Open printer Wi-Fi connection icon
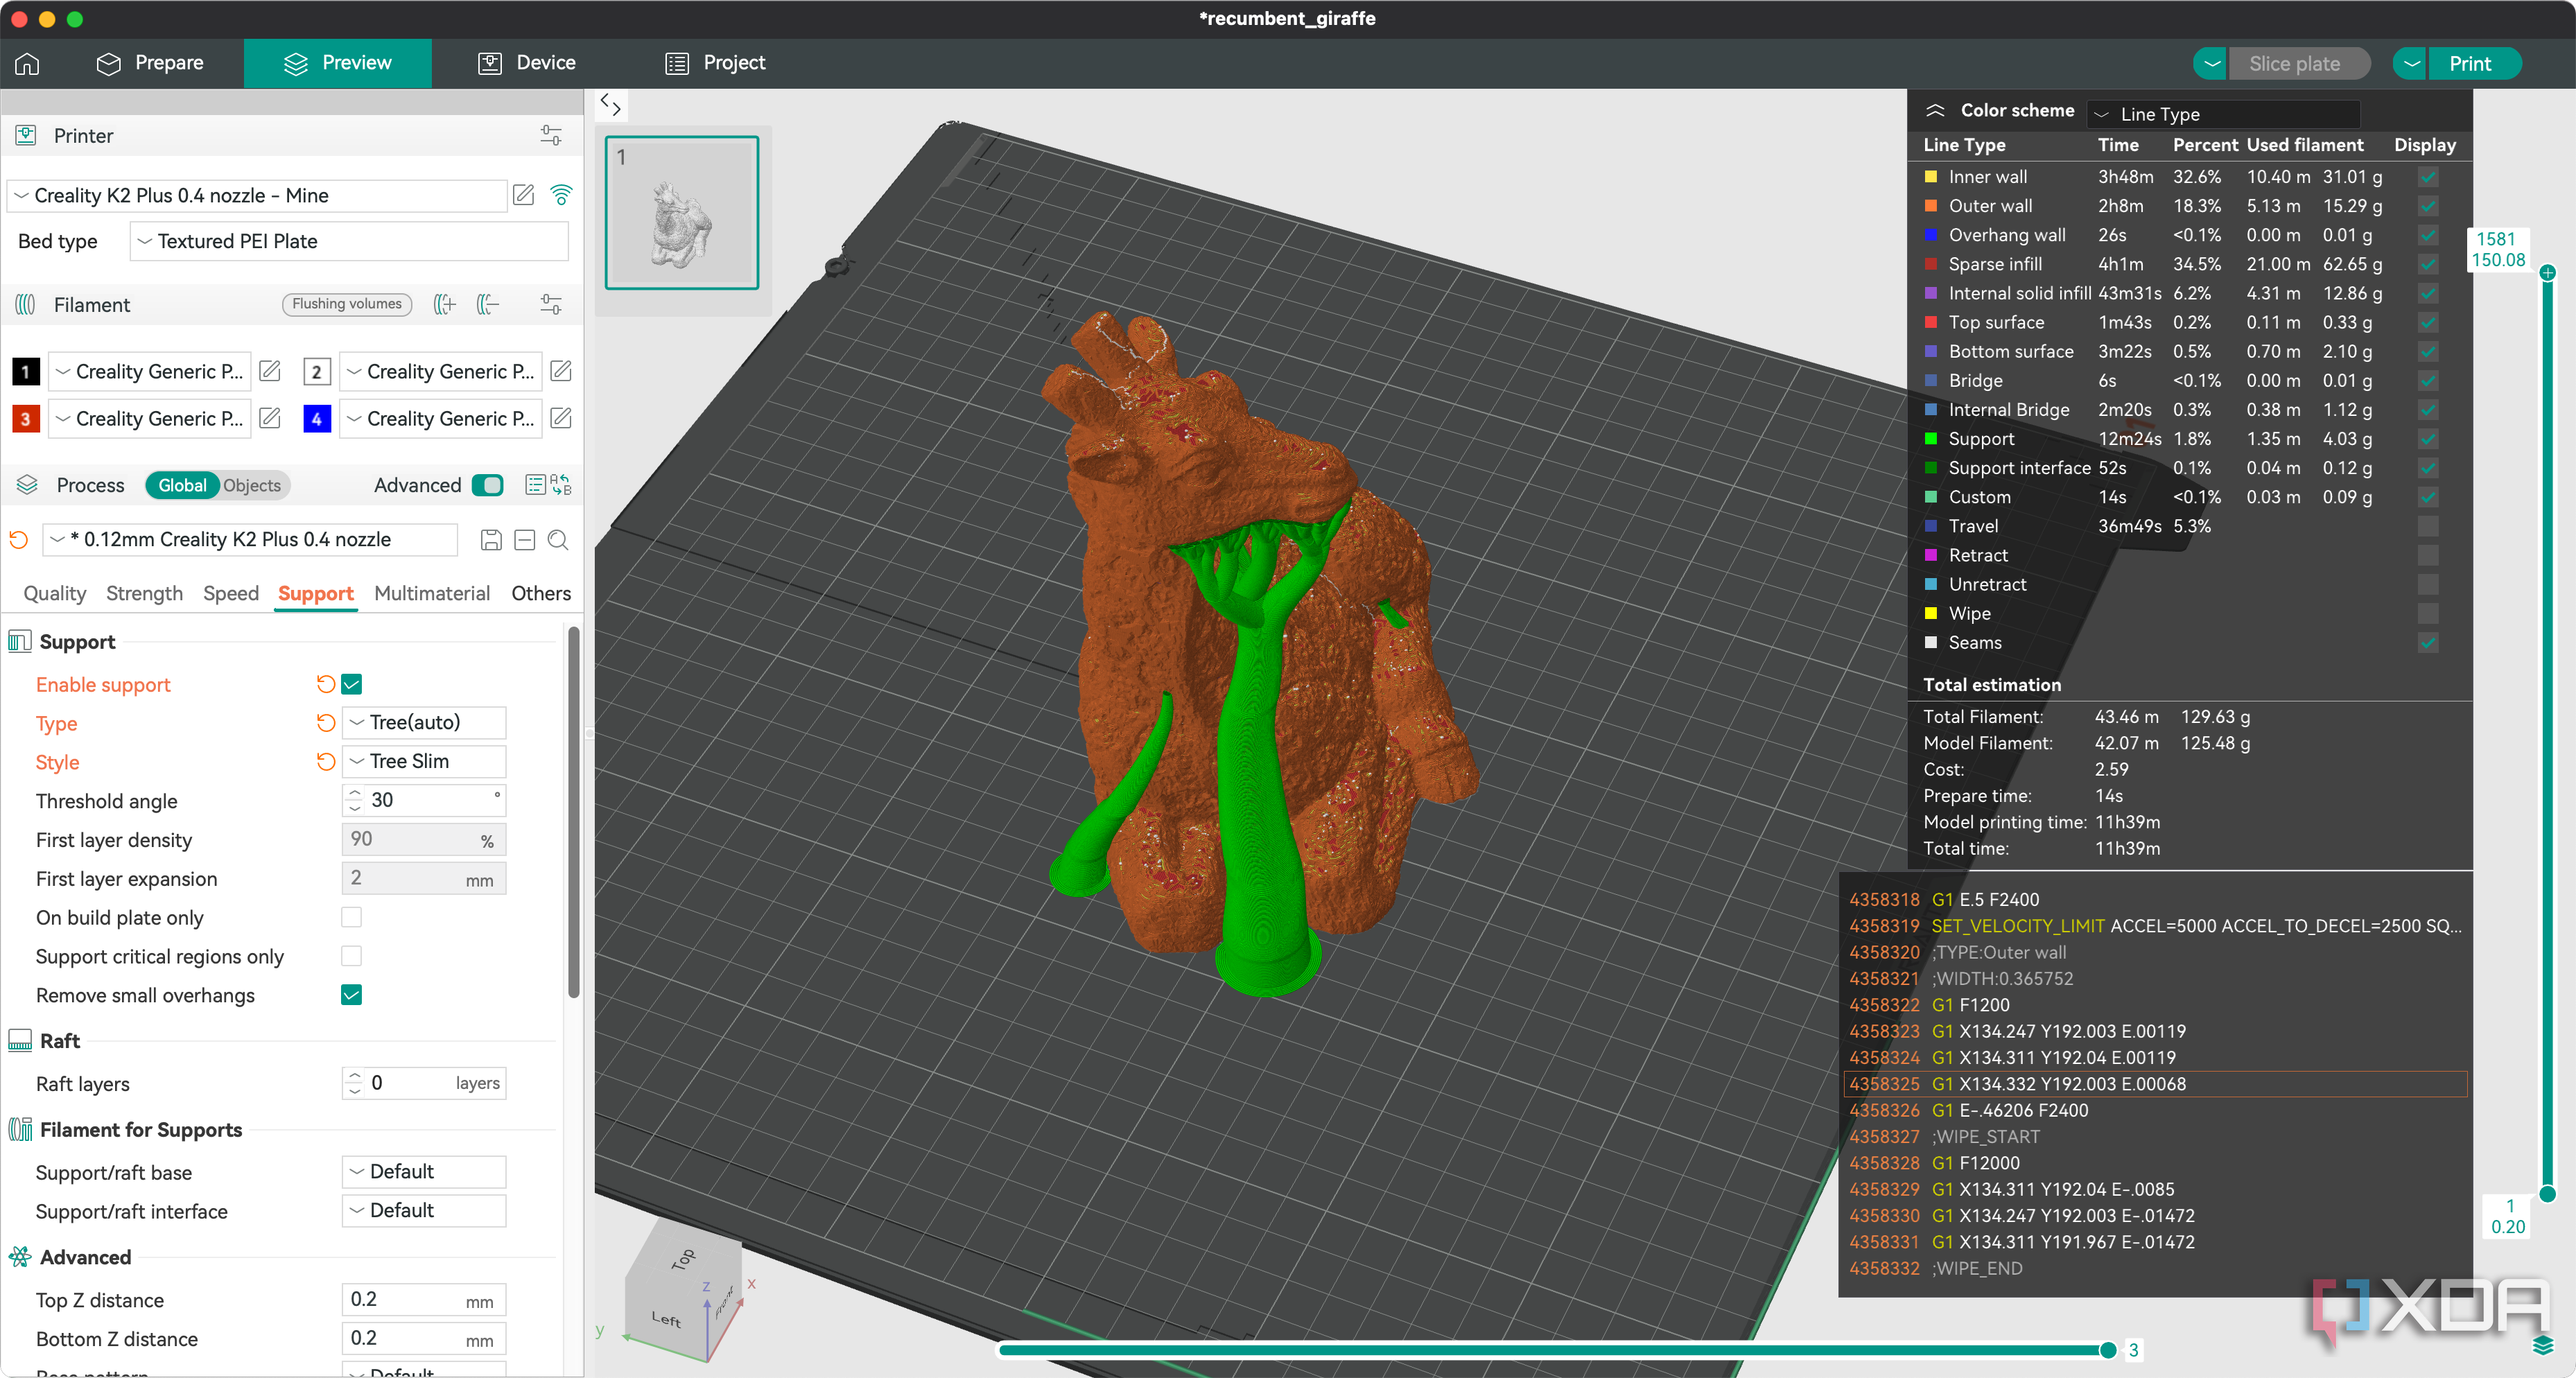This screenshot has width=2576, height=1378. click(561, 195)
